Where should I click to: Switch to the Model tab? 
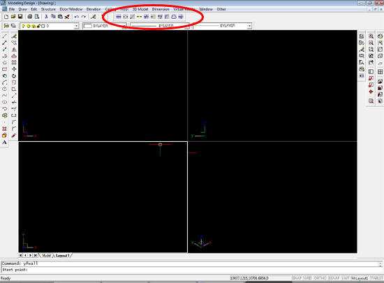tap(46, 255)
